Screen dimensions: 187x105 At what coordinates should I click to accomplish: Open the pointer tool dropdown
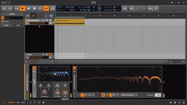point(51,16)
